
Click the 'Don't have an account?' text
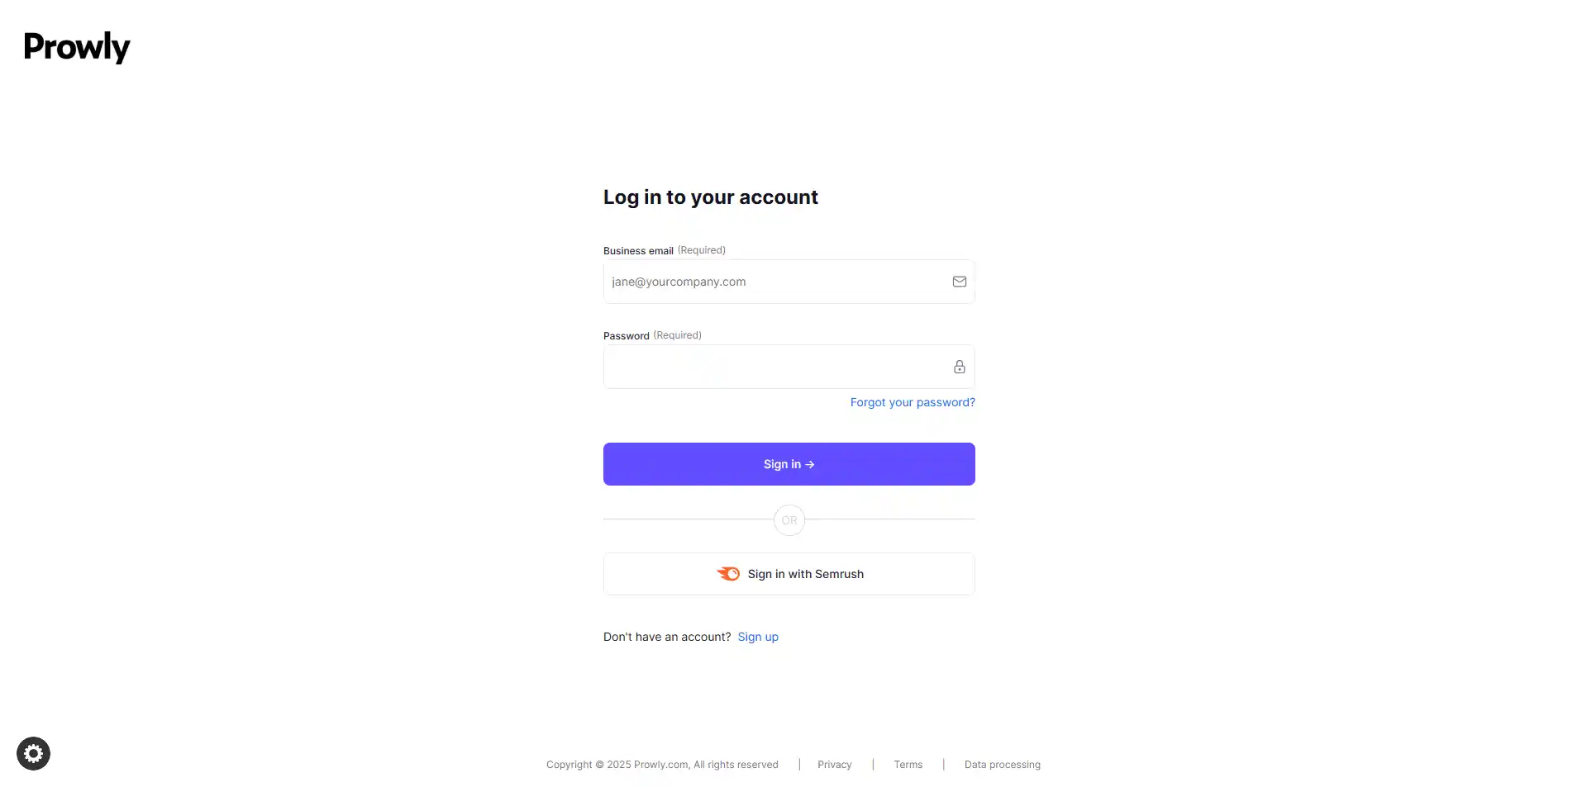tap(667, 637)
